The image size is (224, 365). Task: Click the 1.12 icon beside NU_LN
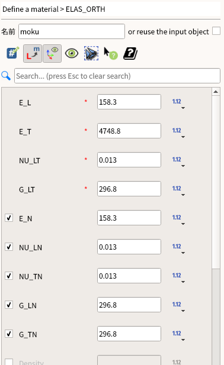pos(177,247)
